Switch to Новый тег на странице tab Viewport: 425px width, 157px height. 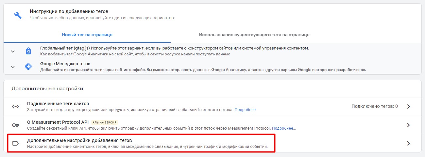pos(87,35)
